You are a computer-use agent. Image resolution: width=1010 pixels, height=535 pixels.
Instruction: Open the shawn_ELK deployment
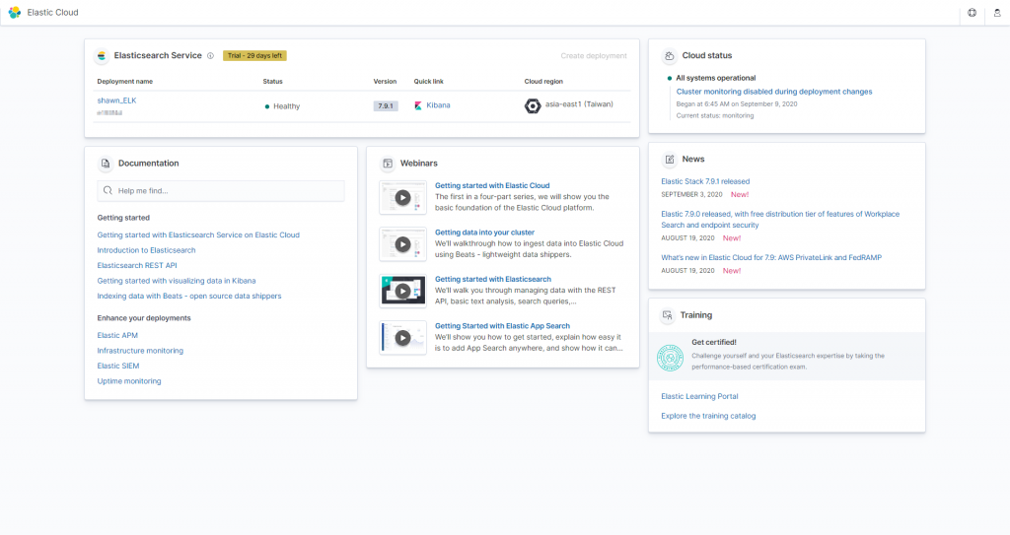click(x=116, y=100)
